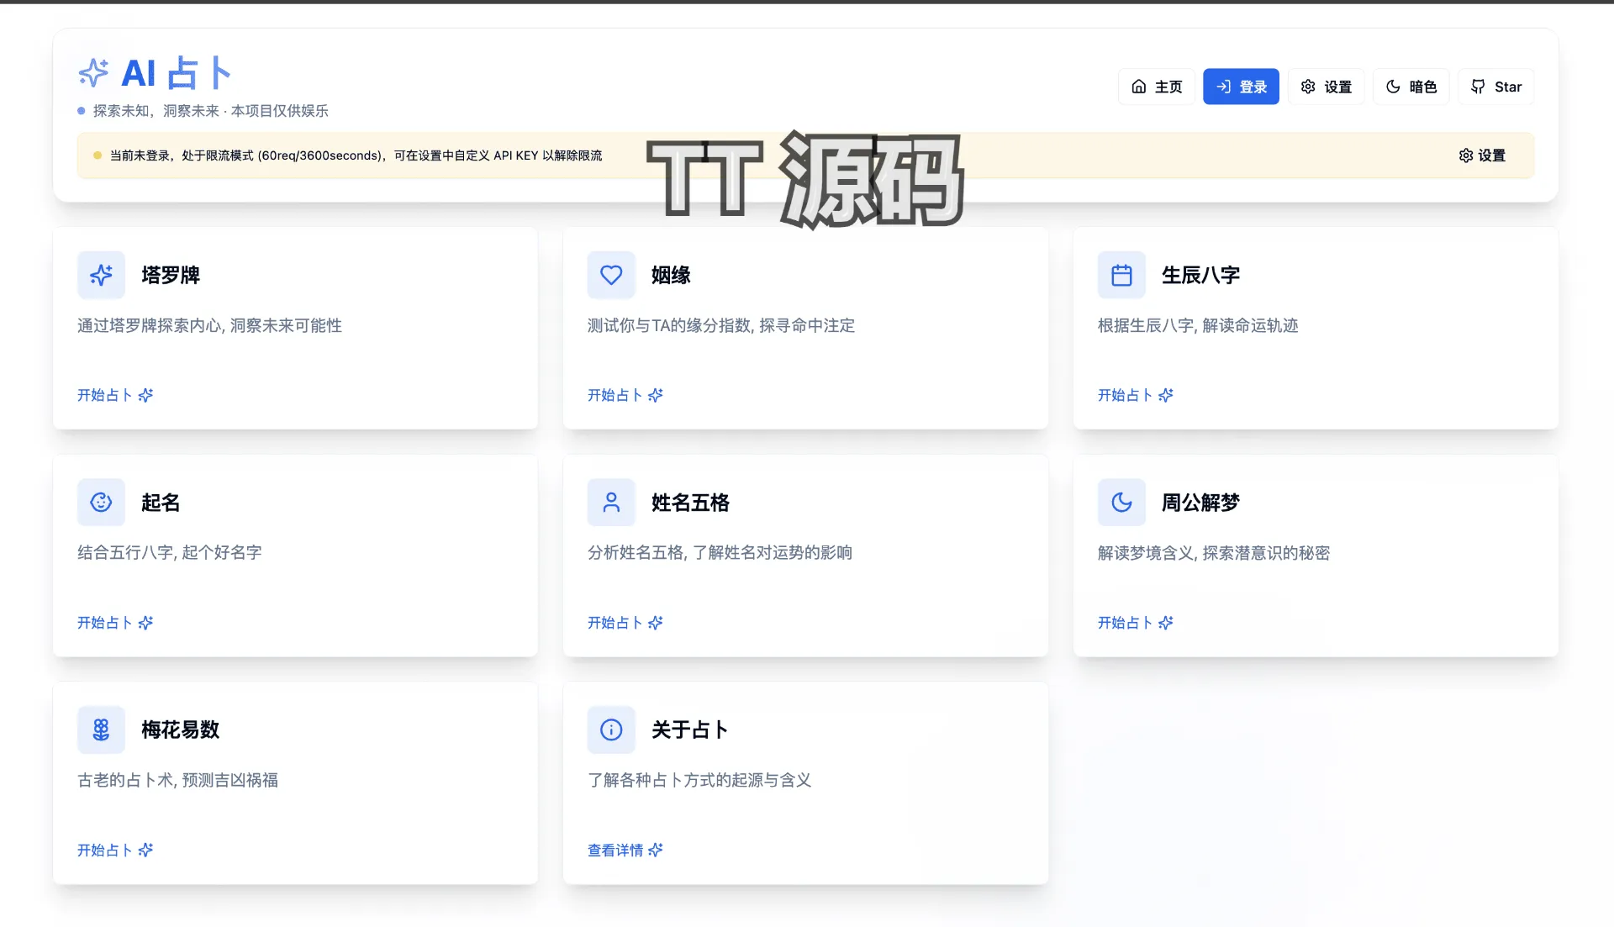Start 开始占卜 under 起名
This screenshot has height=927, width=1614.
point(115,623)
